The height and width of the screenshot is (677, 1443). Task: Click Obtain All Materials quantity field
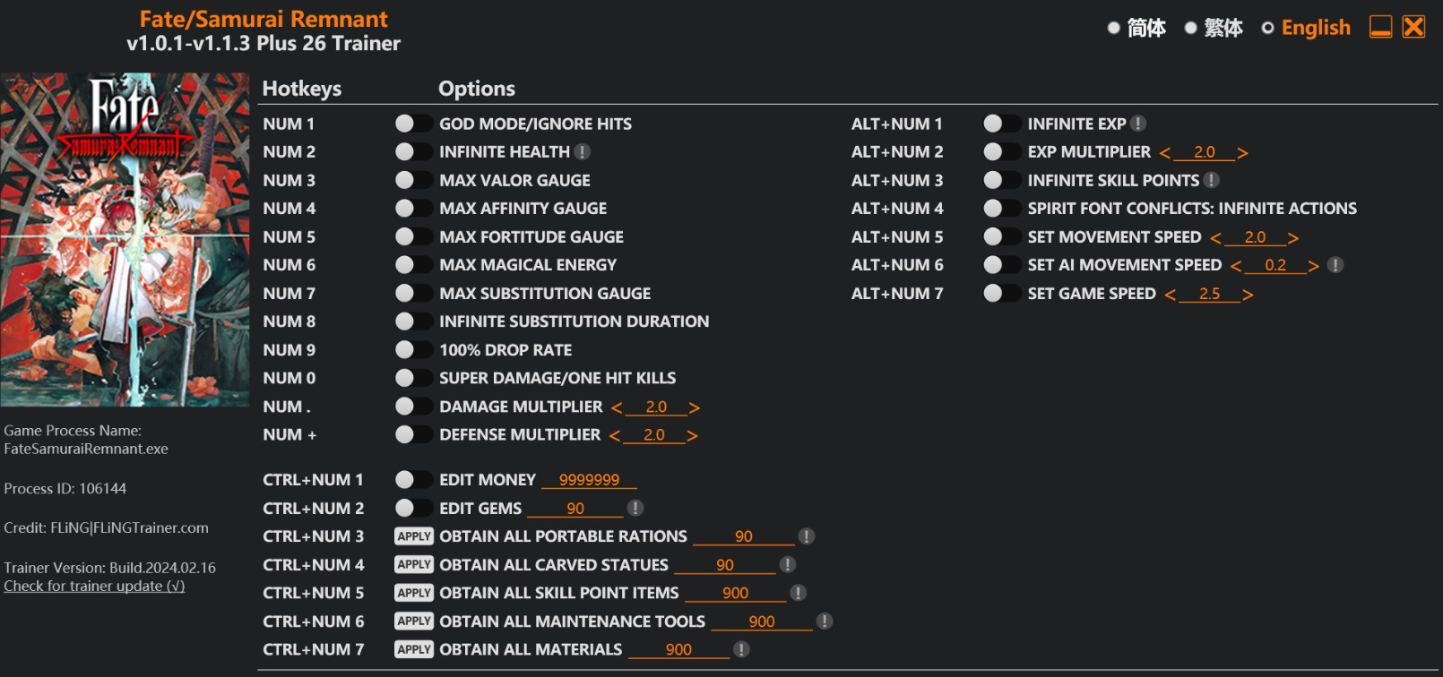click(x=678, y=649)
